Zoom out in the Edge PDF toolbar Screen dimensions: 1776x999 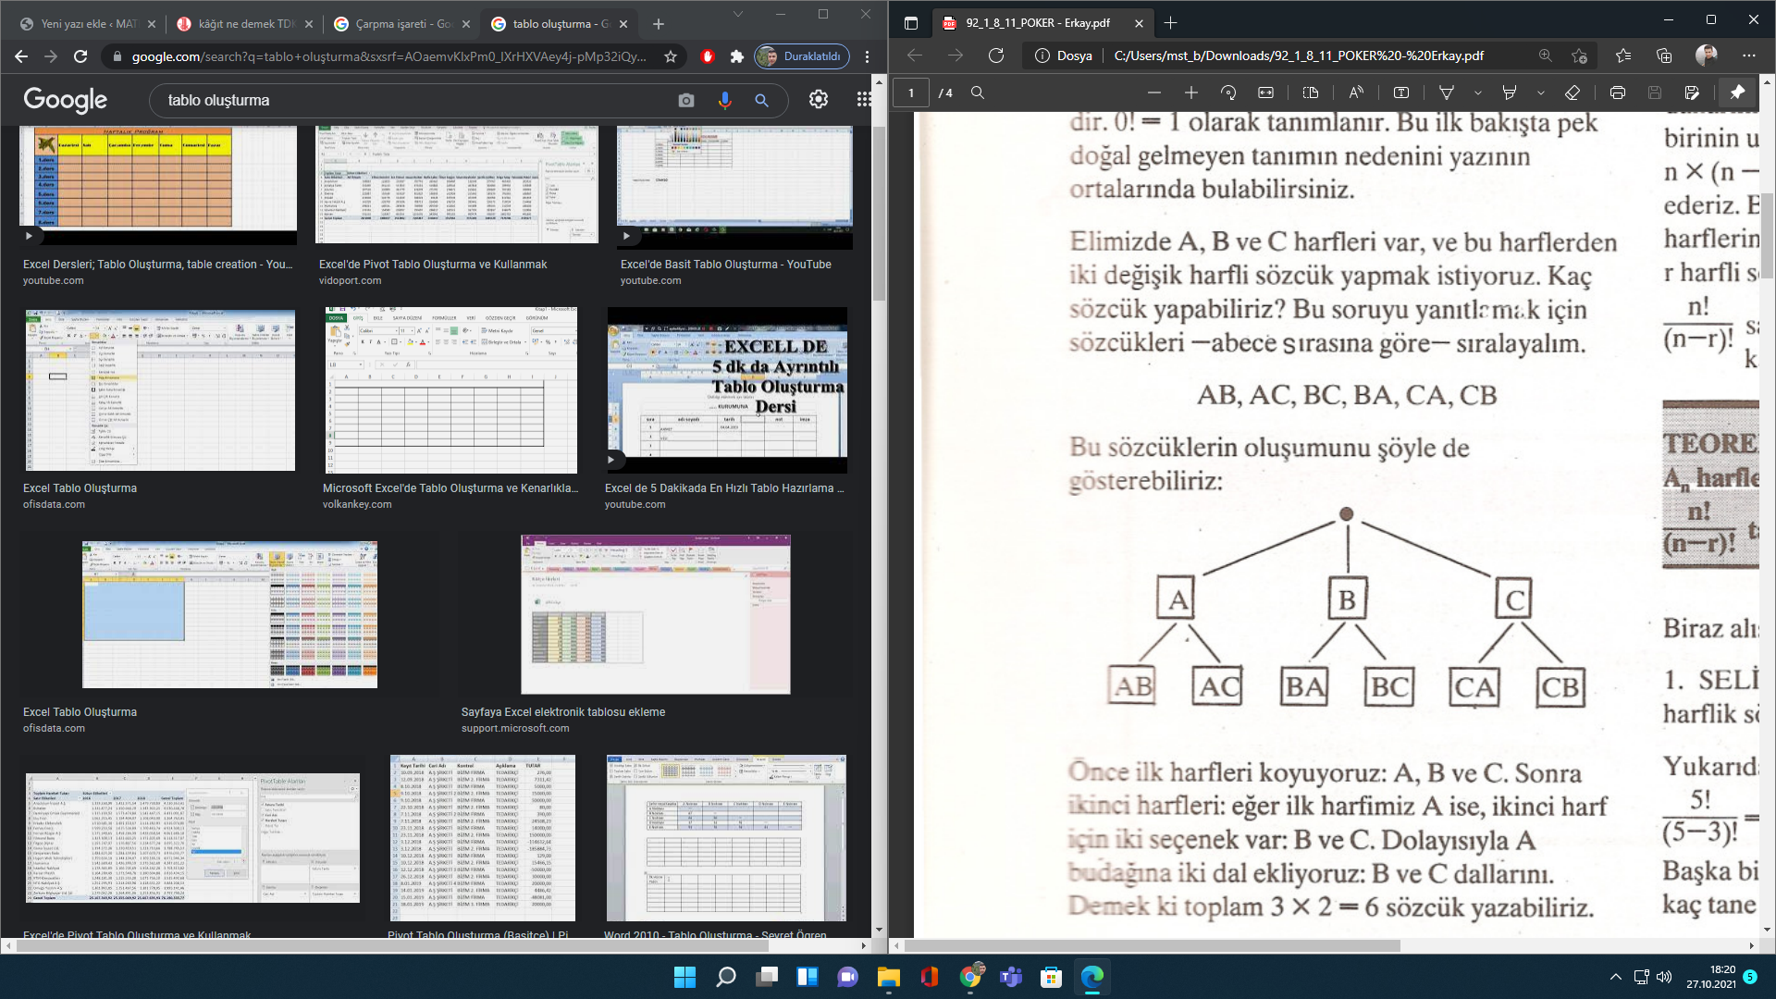click(1153, 92)
